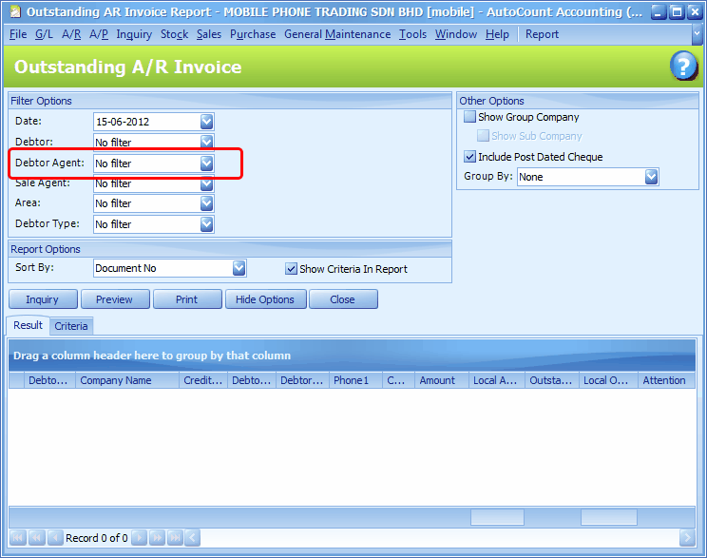
Task: Open the A/P menu
Action: 99,34
